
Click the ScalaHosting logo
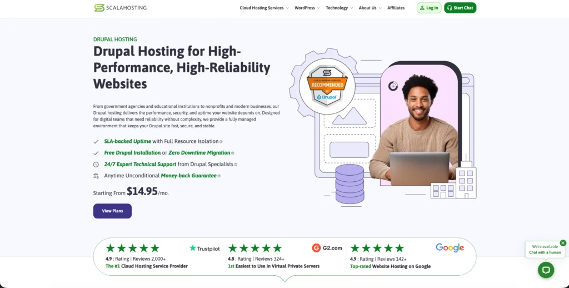tap(120, 8)
